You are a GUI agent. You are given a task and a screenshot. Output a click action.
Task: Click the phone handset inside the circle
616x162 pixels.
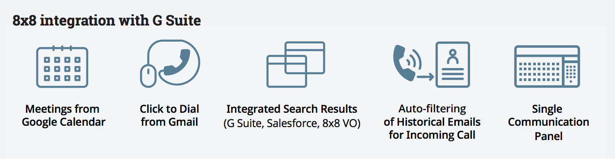pyautogui.click(x=178, y=63)
